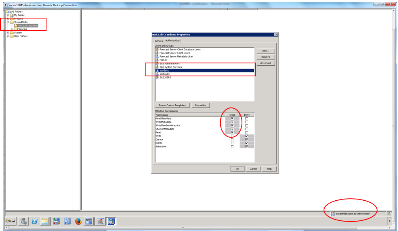Toggle Grant checkbox for WriteMemberMetadata
The image size is (398, 231).
pyautogui.click(x=232, y=126)
